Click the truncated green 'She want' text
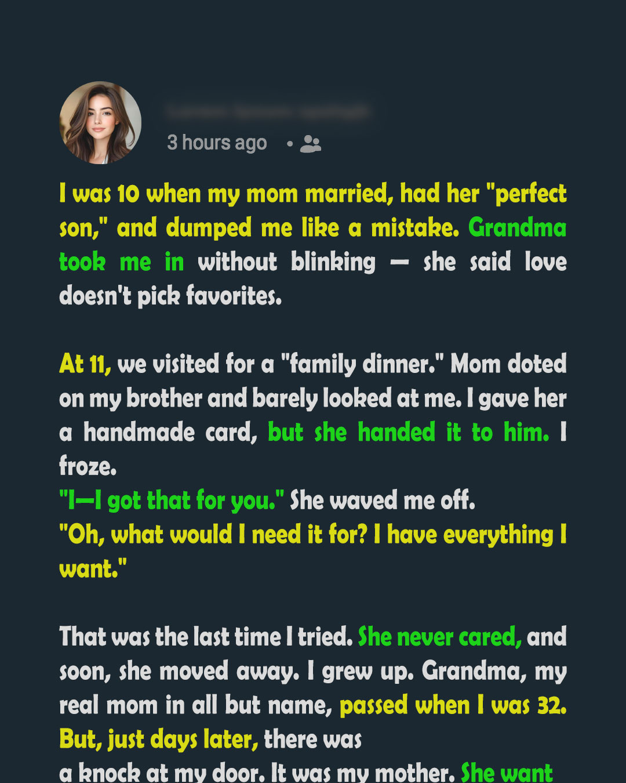 507,773
